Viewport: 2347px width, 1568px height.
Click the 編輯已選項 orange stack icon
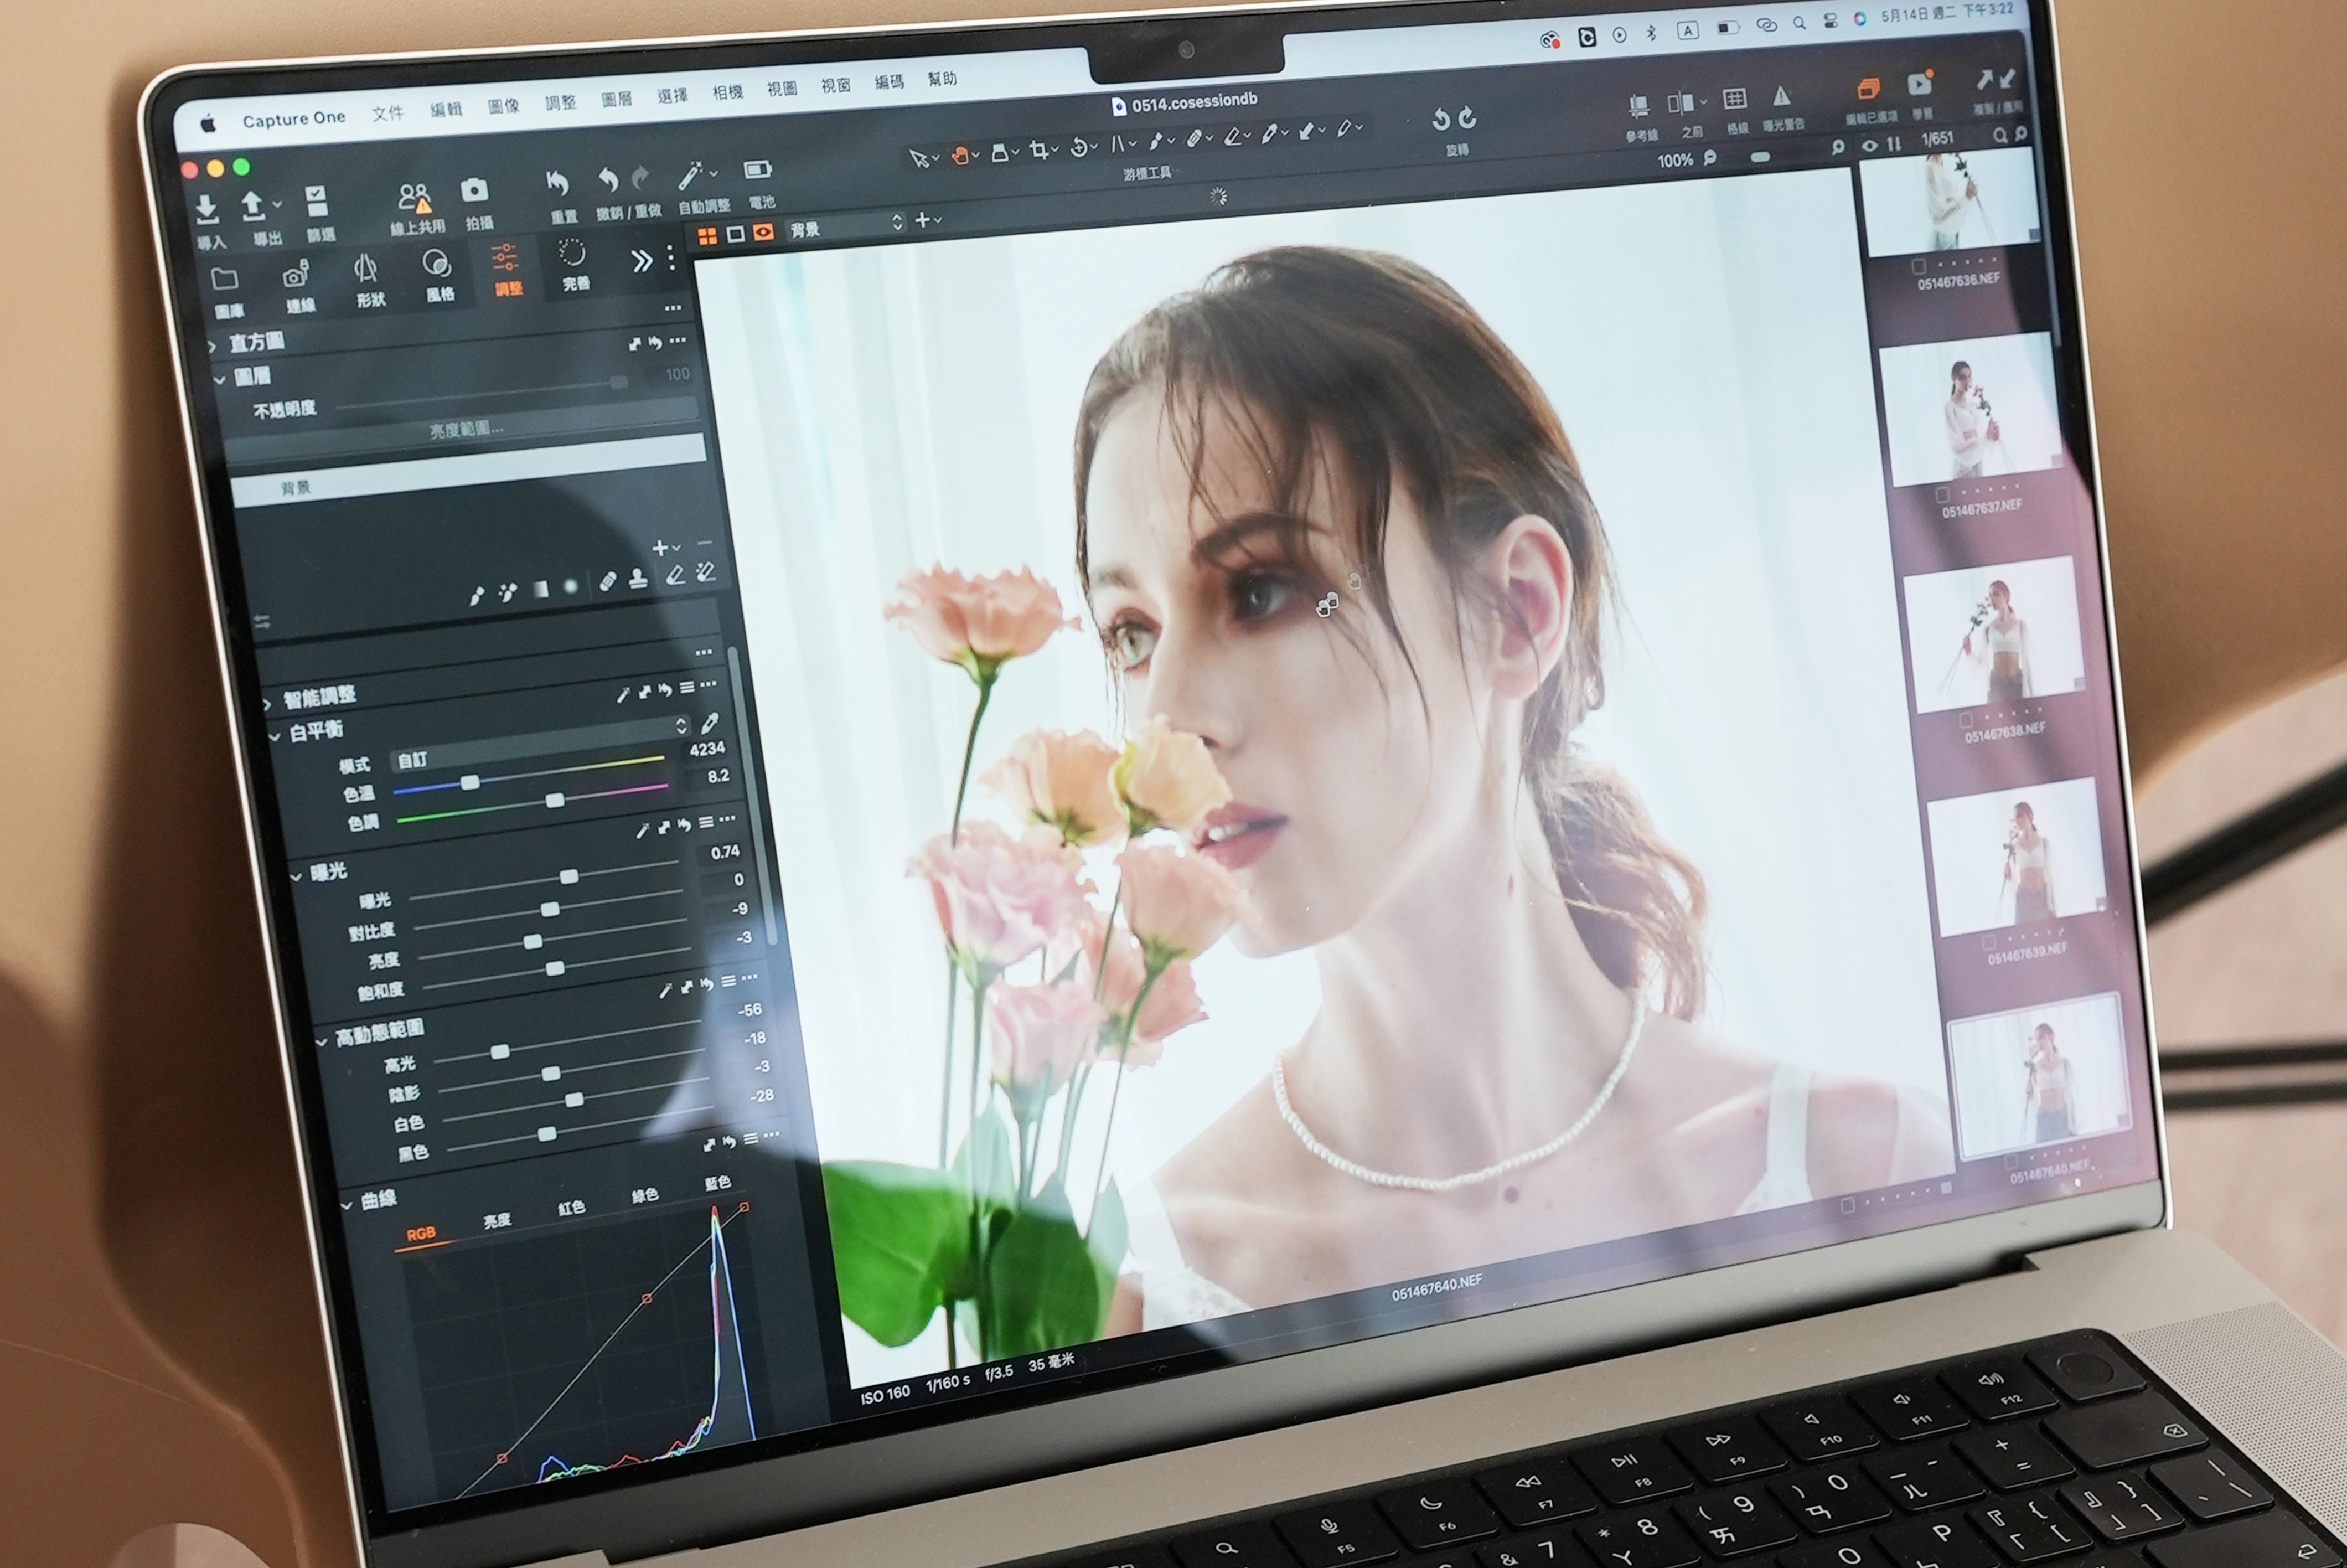coord(1868,89)
